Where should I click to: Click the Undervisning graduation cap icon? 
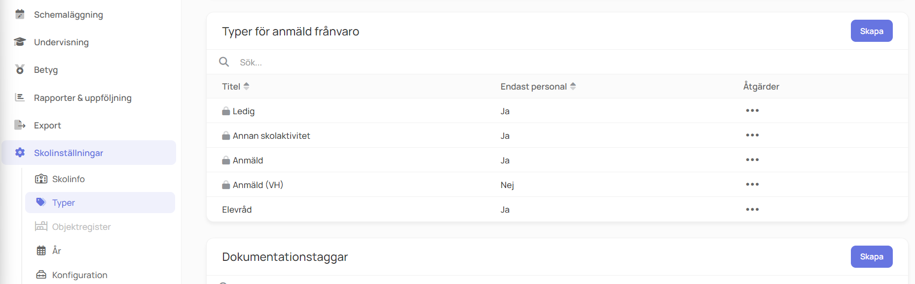tap(20, 42)
